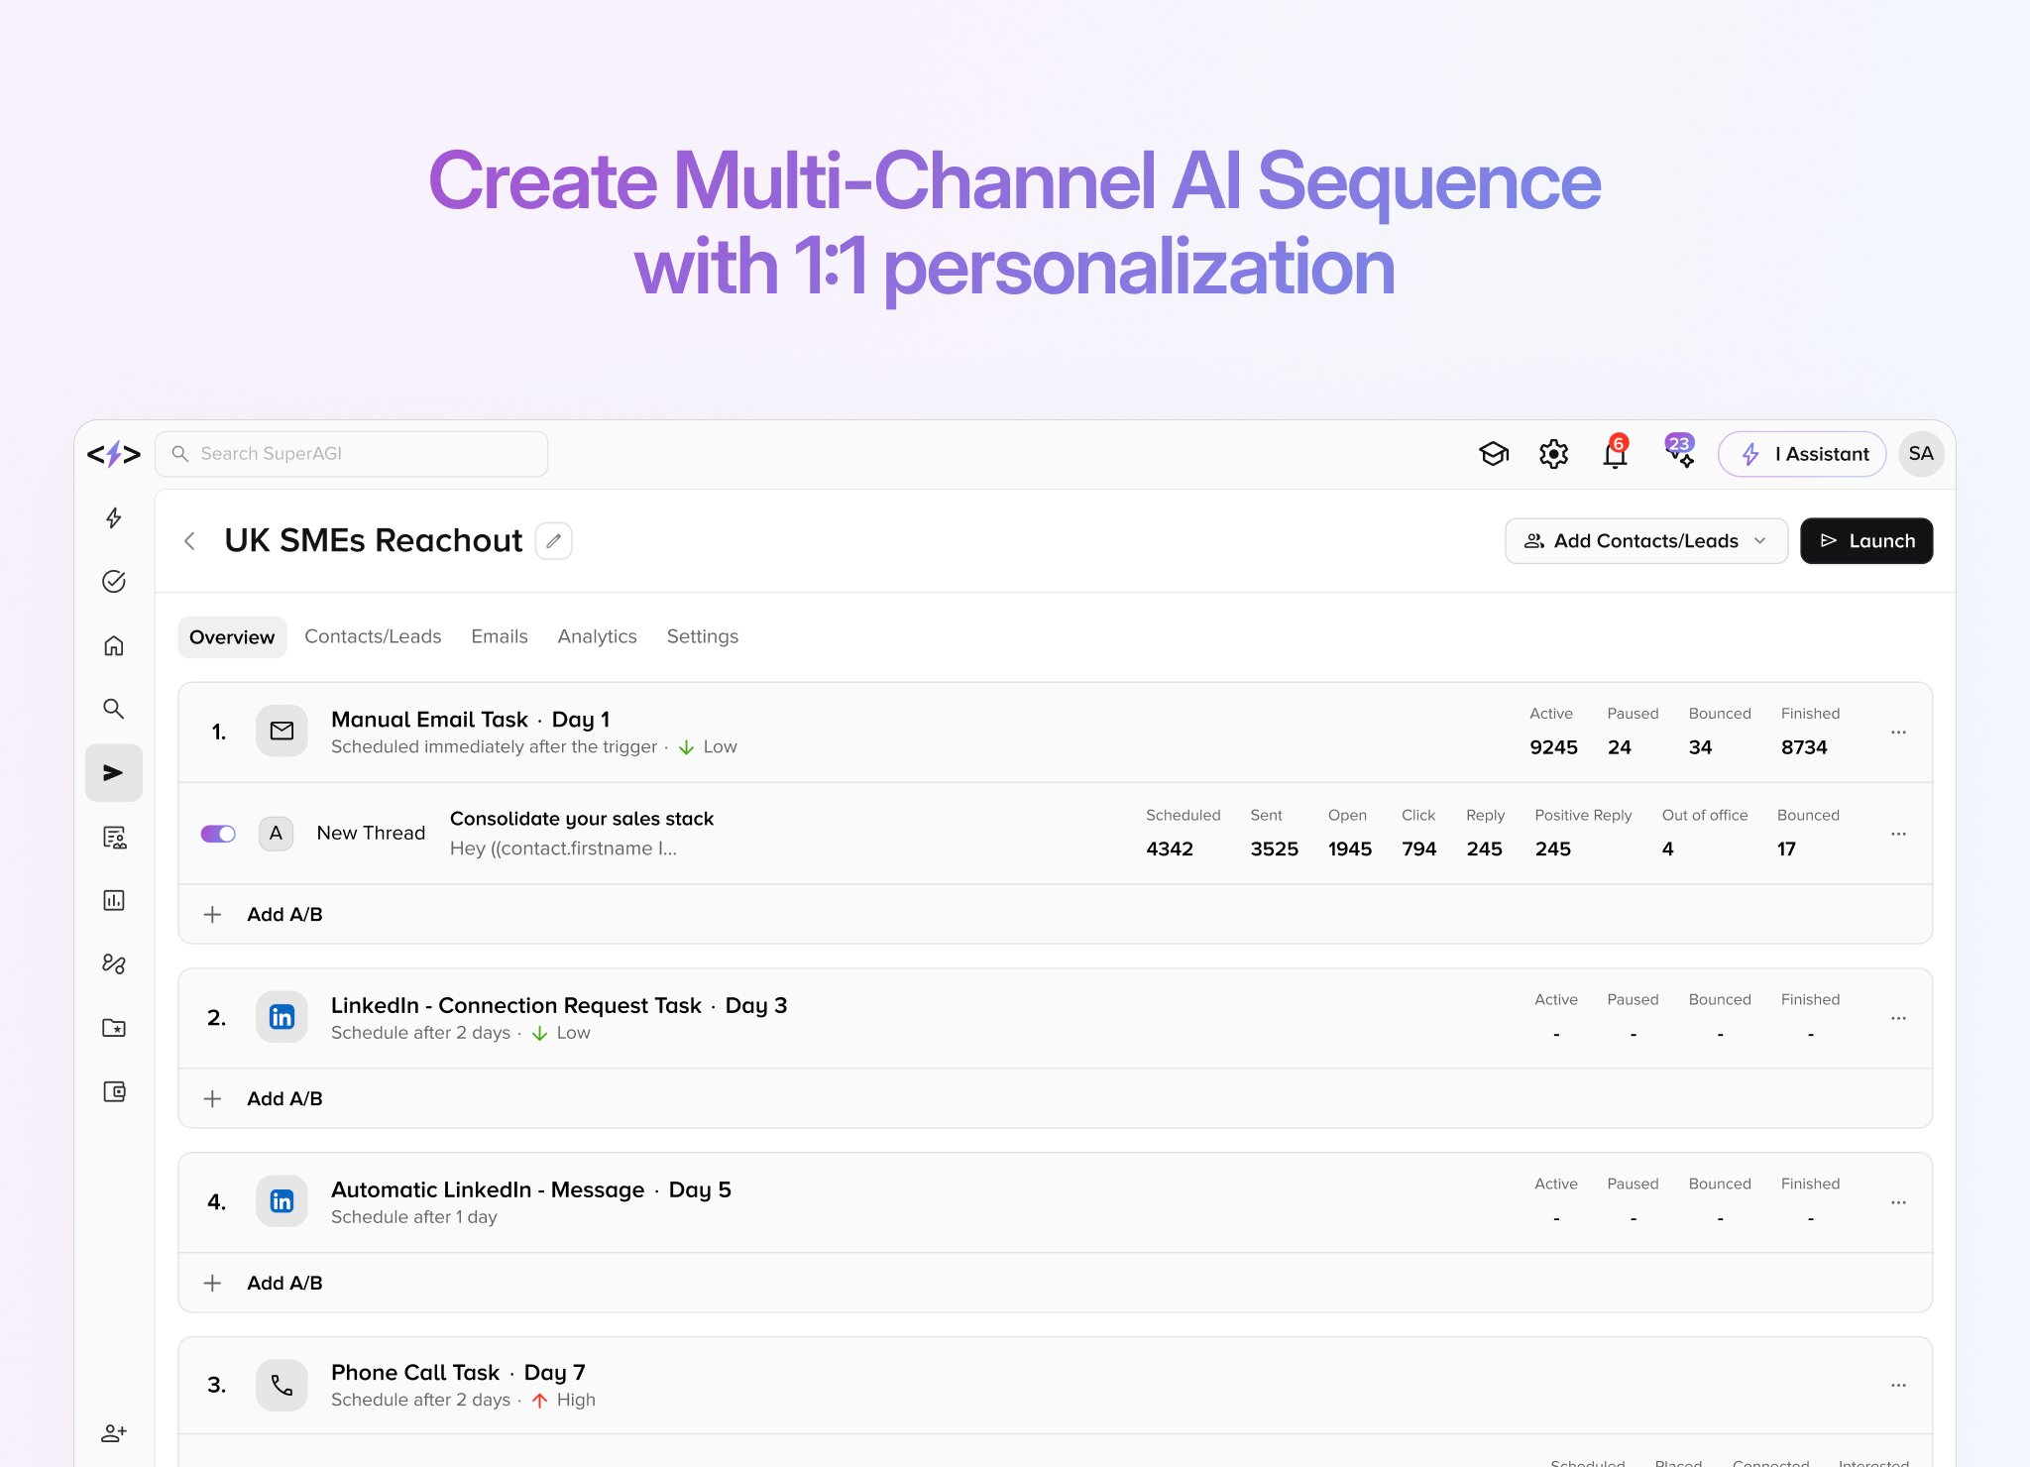Open the Settings tab
Screen dimensions: 2030x1467
coord(702,636)
